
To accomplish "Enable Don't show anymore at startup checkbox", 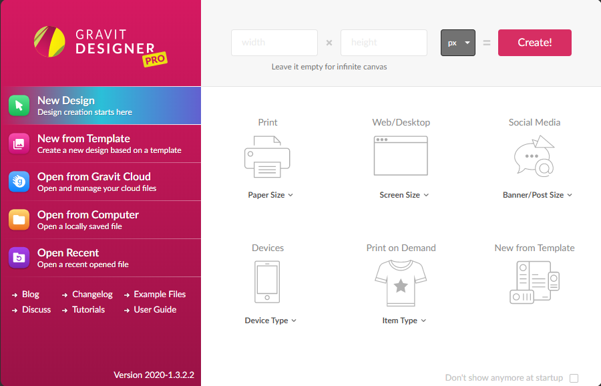I will click(574, 378).
